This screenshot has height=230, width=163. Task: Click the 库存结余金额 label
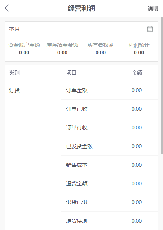(63, 45)
